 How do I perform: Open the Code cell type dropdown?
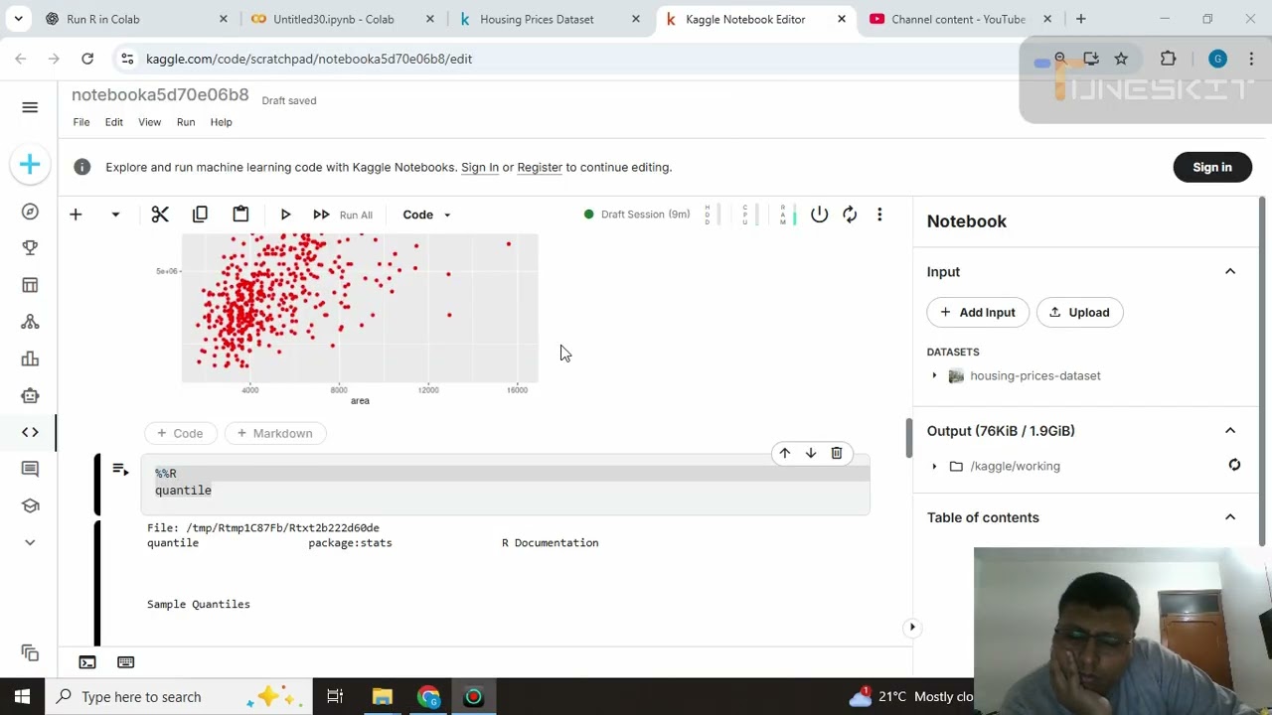click(426, 214)
